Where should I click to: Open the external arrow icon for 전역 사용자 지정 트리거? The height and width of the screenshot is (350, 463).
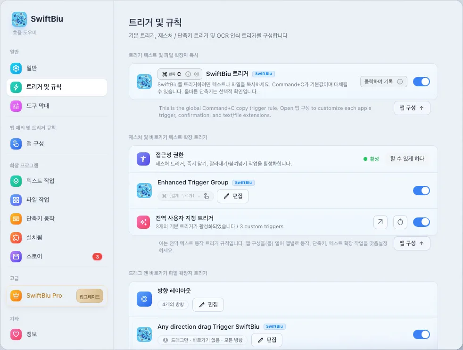(x=380, y=222)
